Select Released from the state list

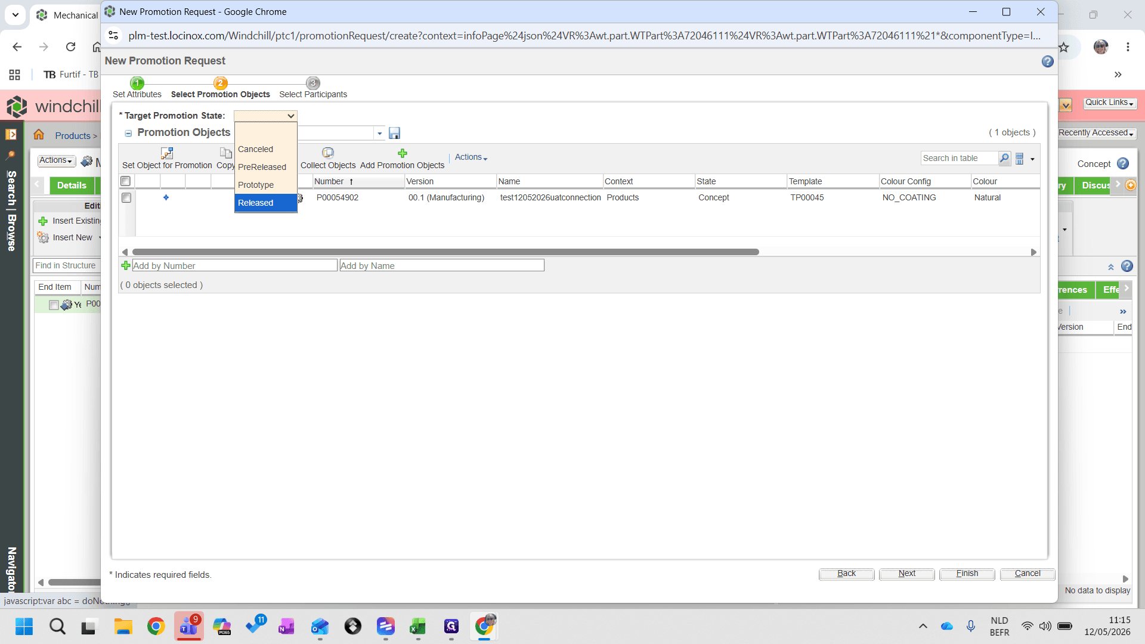click(x=265, y=203)
